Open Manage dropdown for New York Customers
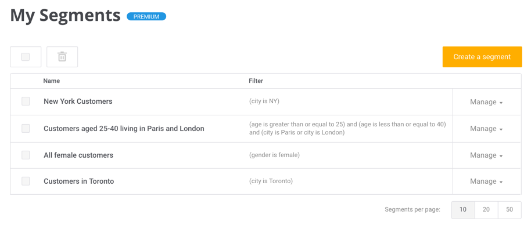The width and height of the screenshot is (531, 229). [486, 102]
